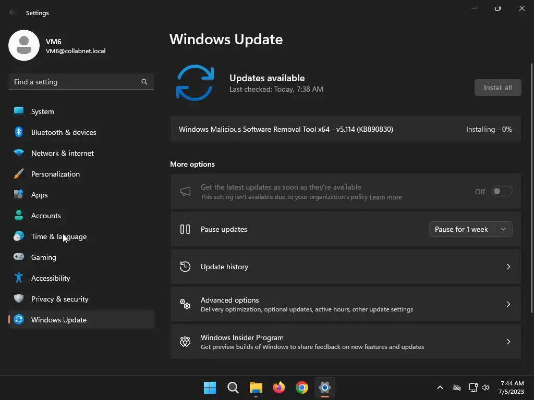Viewport: 534px width, 400px height.
Task: Open the Windows Start button on taskbar
Action: [210, 387]
